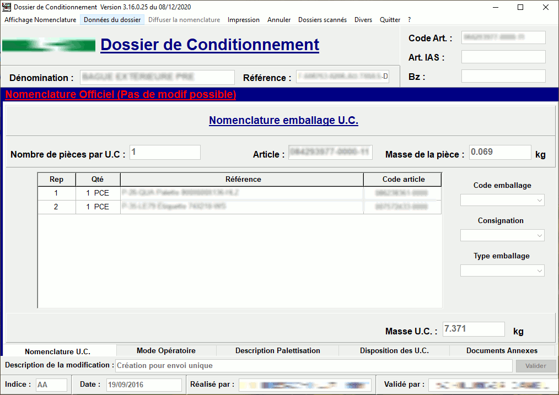Click Annuler in the menu bar
The height and width of the screenshot is (395, 559).
point(279,19)
